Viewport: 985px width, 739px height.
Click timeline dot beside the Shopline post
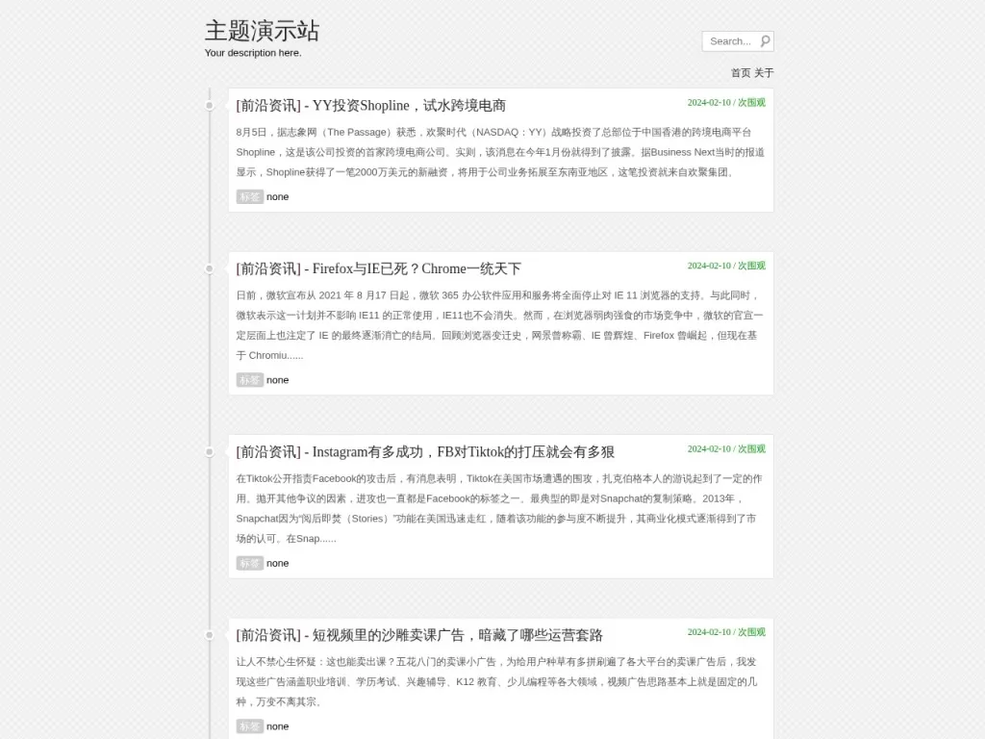[x=210, y=106]
